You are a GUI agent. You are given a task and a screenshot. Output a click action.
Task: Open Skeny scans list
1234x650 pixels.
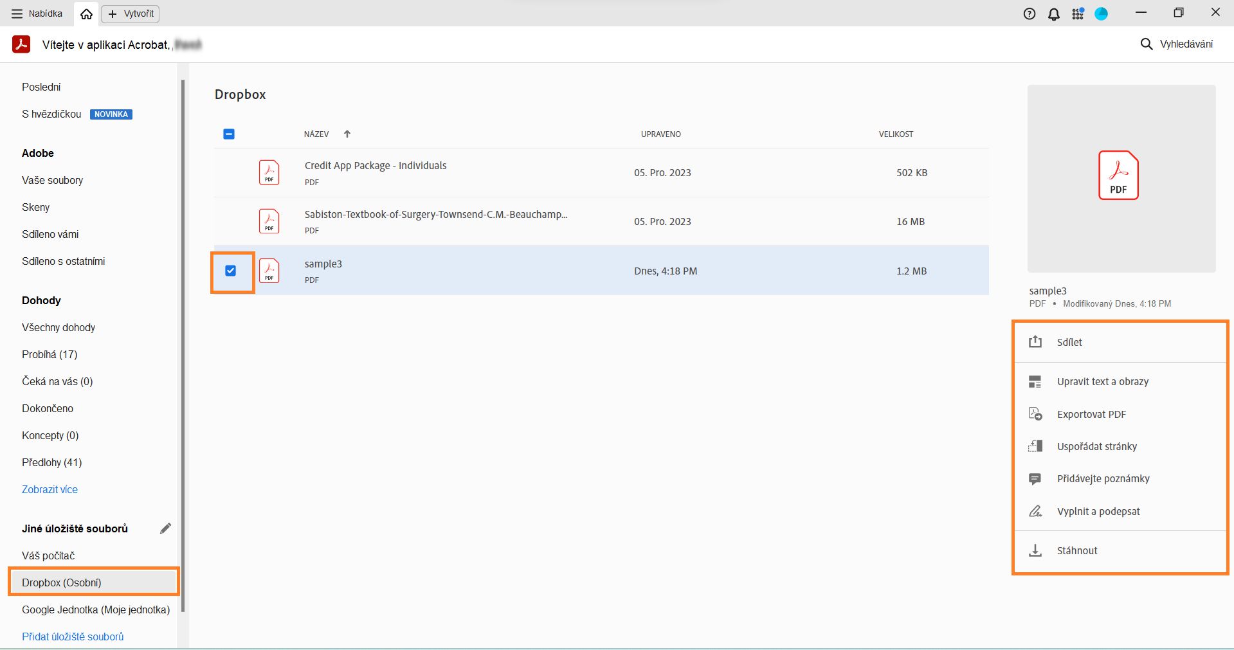pyautogui.click(x=35, y=207)
